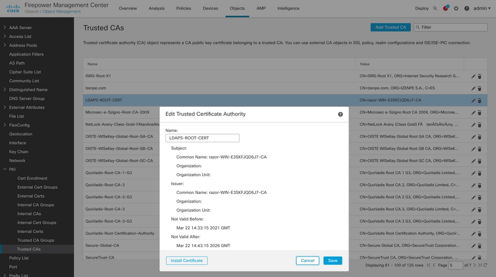Edit NetLock Arany entry pencil icon
This screenshot has height=277, width=496.
coord(473,125)
